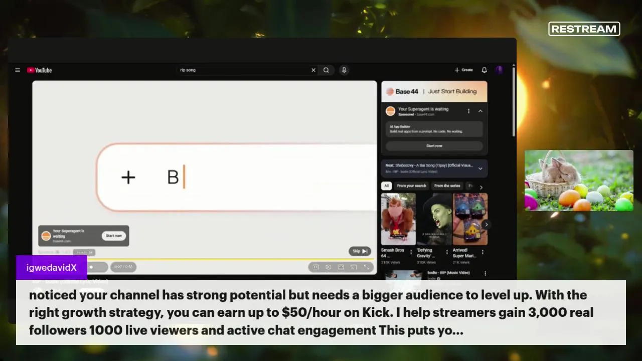The image size is (642, 361).
Task: Go to the YouTube home logo
Action: click(40, 70)
